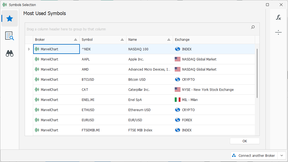Click the globe icon in ETHUSD row
Screen dimensions: 288x162
pos(177,110)
